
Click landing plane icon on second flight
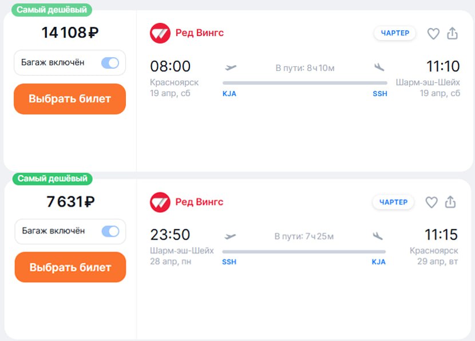378,236
